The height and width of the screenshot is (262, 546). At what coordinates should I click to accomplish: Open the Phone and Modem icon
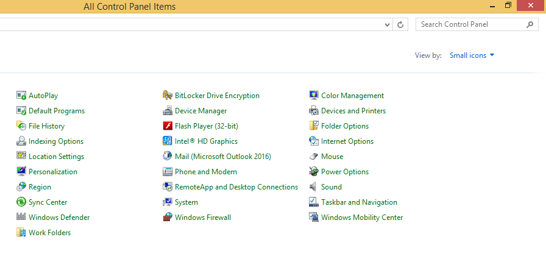pos(168,172)
